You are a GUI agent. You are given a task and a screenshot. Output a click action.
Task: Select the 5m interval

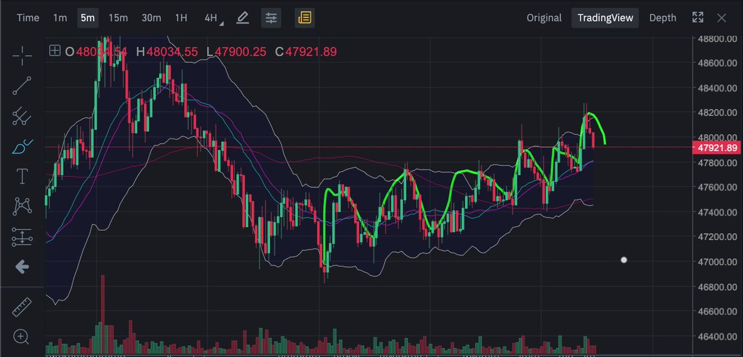point(87,18)
